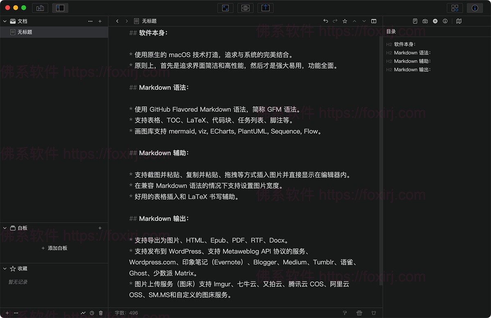Screen dimensions: 491x318
Task: Collapse the 文档 section in the sidebar
Action: pos(5,21)
